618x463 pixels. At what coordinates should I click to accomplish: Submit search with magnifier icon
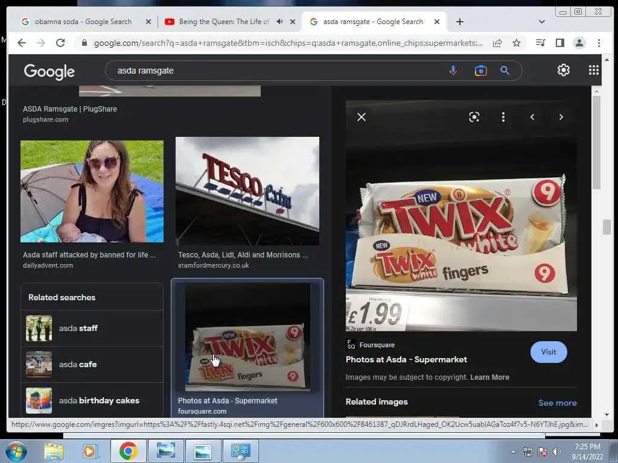click(x=505, y=71)
